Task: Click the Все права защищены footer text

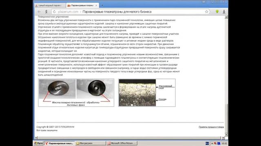Action: point(47,131)
